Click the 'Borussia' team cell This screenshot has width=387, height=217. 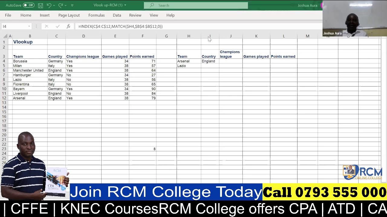(x=30, y=61)
